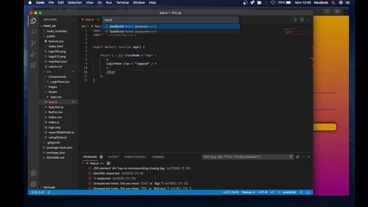This screenshot has height=207, width=368.
Task: Open the Explorer view in activity bar
Action: tap(33, 21)
